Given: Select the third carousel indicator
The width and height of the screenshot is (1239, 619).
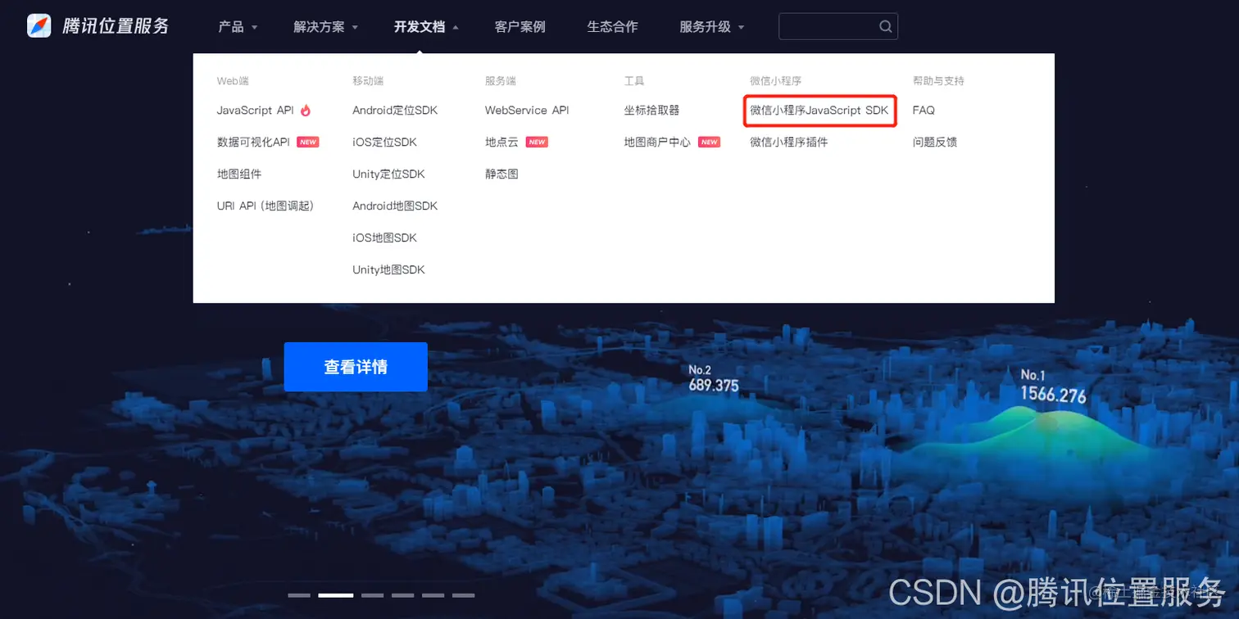Looking at the screenshot, I should pyautogui.click(x=372, y=595).
